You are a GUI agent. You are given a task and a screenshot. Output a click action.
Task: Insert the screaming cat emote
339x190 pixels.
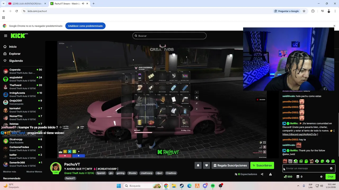pyautogui.click(x=312, y=161)
